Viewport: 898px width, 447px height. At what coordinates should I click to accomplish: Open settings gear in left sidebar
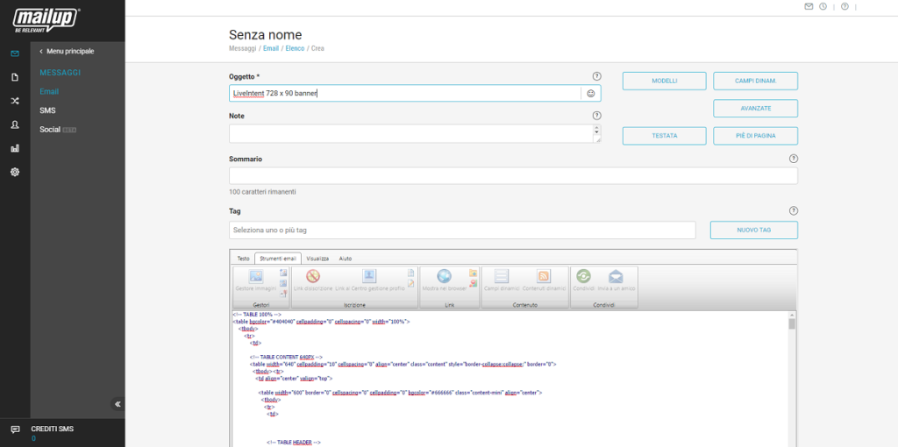(15, 172)
